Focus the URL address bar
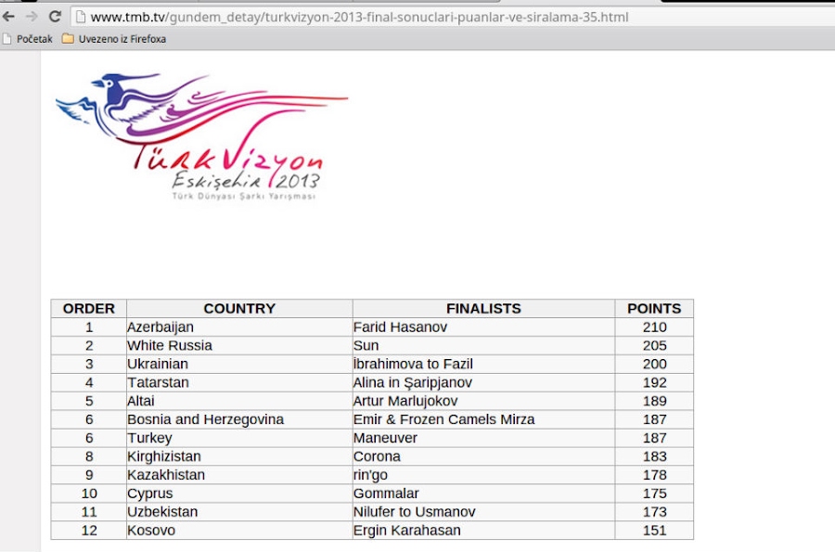This screenshot has width=835, height=552. pyautogui.click(x=371, y=17)
